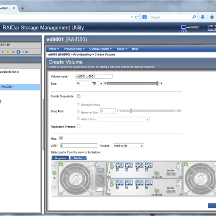Click the Reserve Size value field

click(x=108, y=111)
